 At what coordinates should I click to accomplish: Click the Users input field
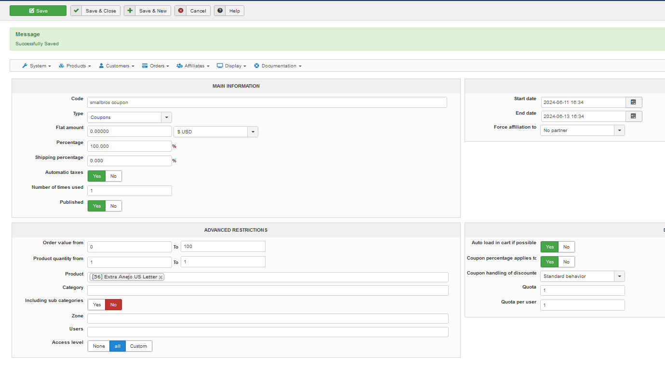point(268,332)
